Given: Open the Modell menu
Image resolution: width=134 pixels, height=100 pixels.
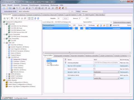Looking at the screenshot, I should coord(10,5).
